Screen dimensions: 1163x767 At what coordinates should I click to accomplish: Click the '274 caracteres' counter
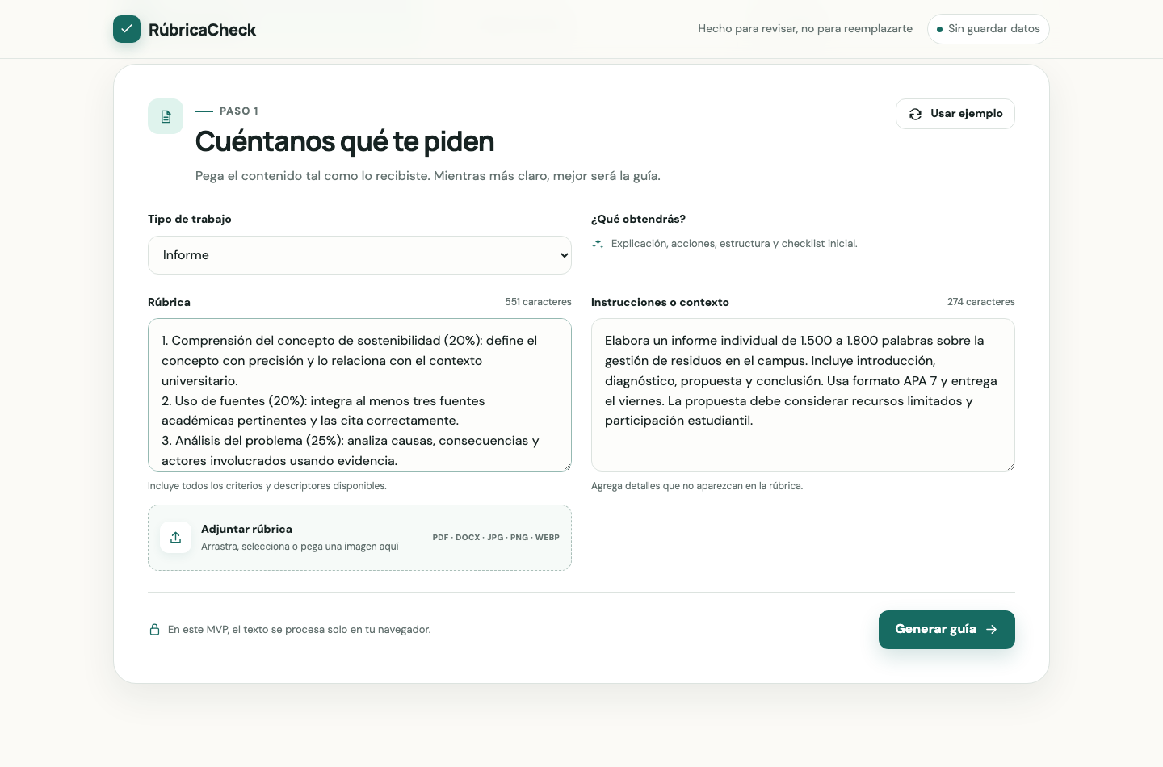click(x=981, y=302)
